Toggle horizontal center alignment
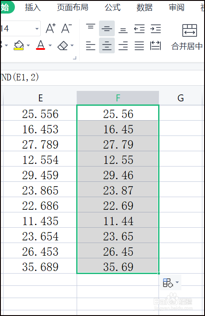 click(107, 45)
